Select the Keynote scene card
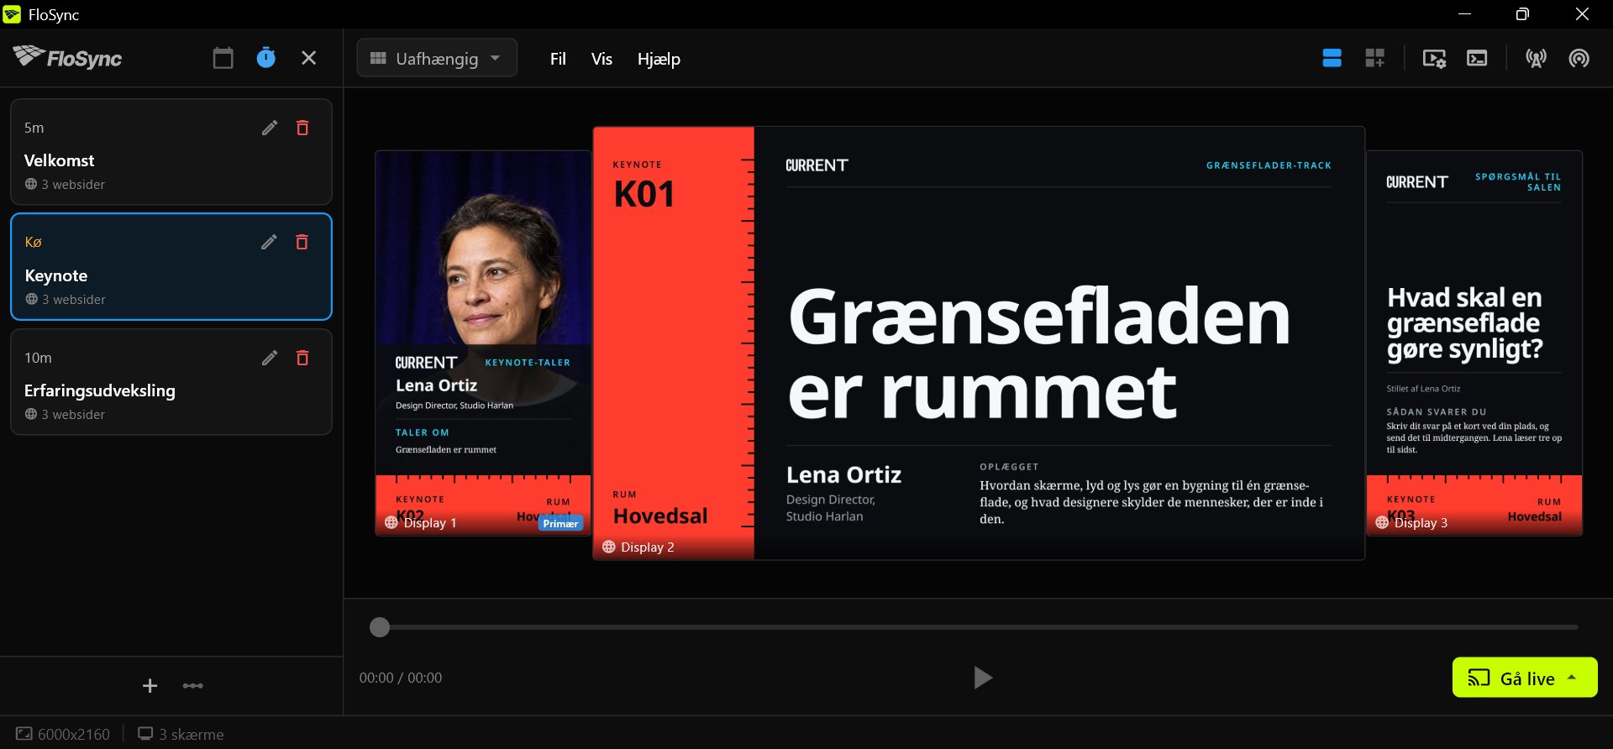The height and width of the screenshot is (749, 1613). pos(171,267)
